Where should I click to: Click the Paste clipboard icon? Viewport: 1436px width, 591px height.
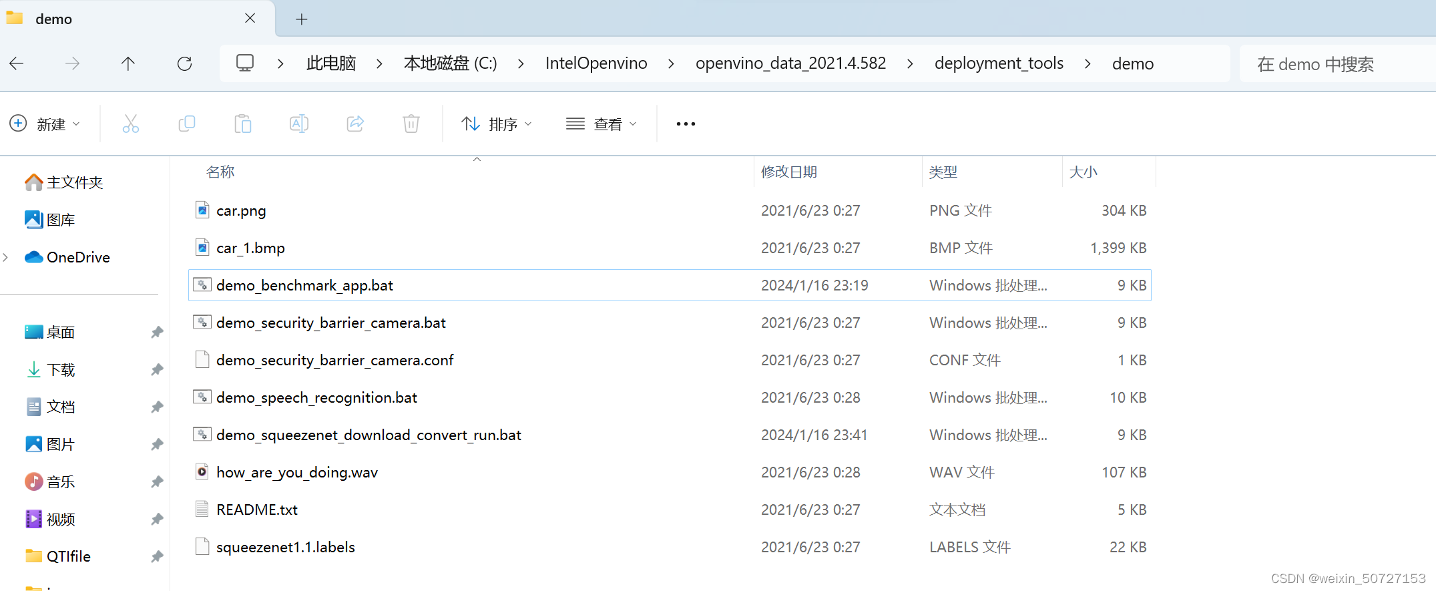(243, 124)
